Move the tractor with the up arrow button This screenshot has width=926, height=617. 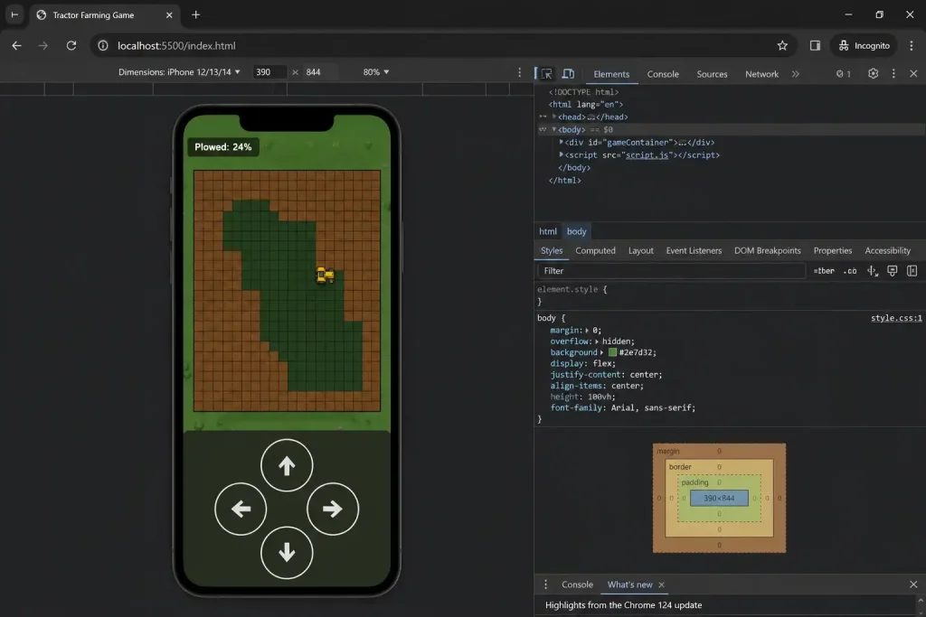pyautogui.click(x=287, y=465)
